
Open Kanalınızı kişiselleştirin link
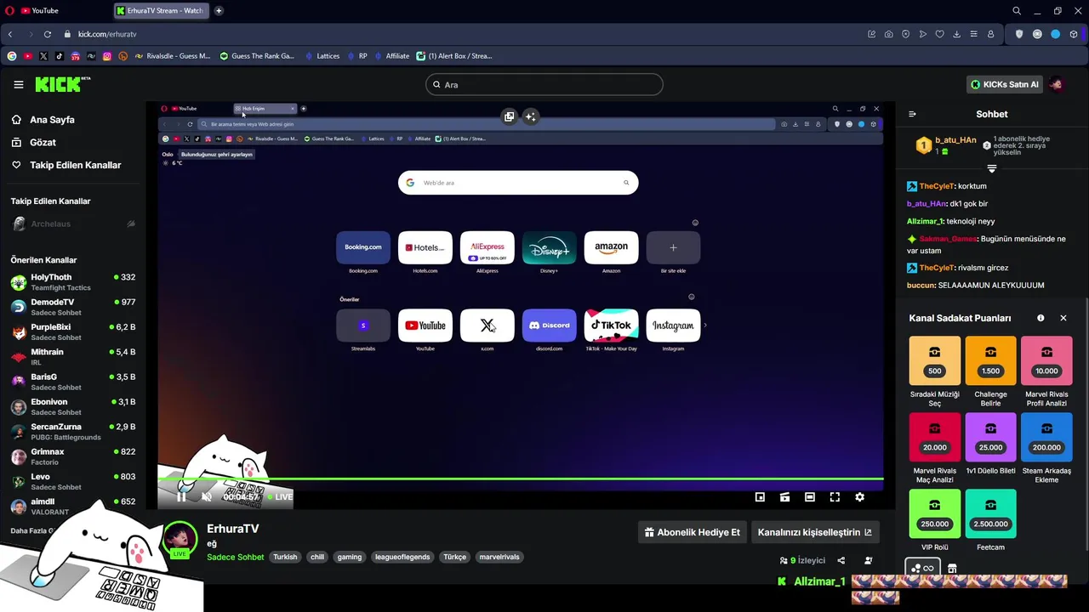point(814,532)
